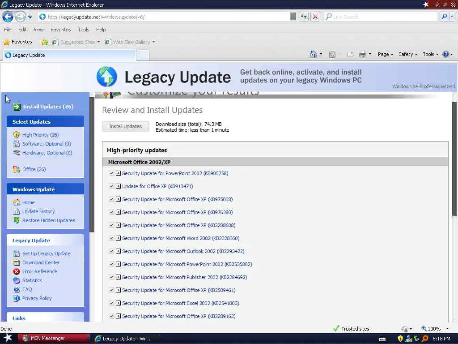The height and width of the screenshot is (344, 458).
Task: Open the File menu
Action: [8, 30]
